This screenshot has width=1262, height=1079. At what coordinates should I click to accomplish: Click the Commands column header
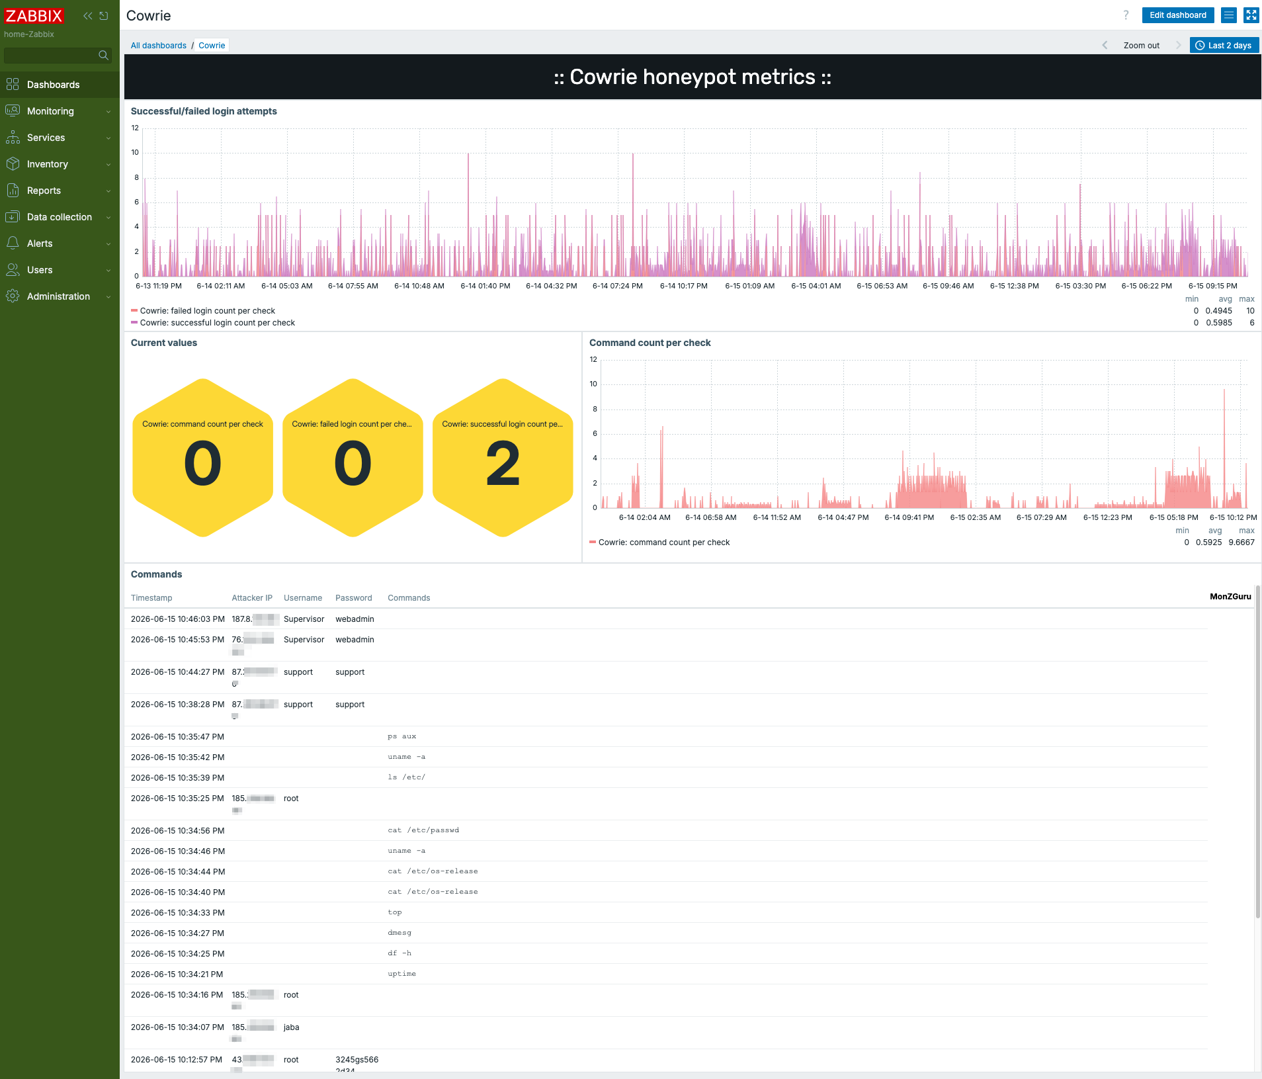click(409, 598)
